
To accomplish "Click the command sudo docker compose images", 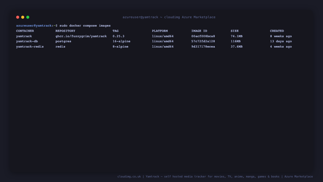I will tap(85, 26).
